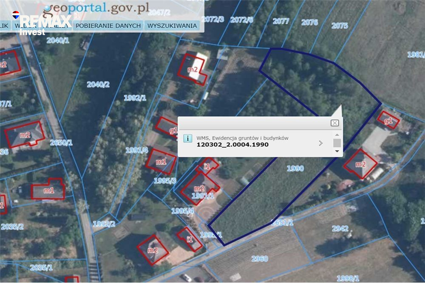This screenshot has width=425, height=283.
Task: Click parcel label 1995/4
Action: [x=183, y=211]
